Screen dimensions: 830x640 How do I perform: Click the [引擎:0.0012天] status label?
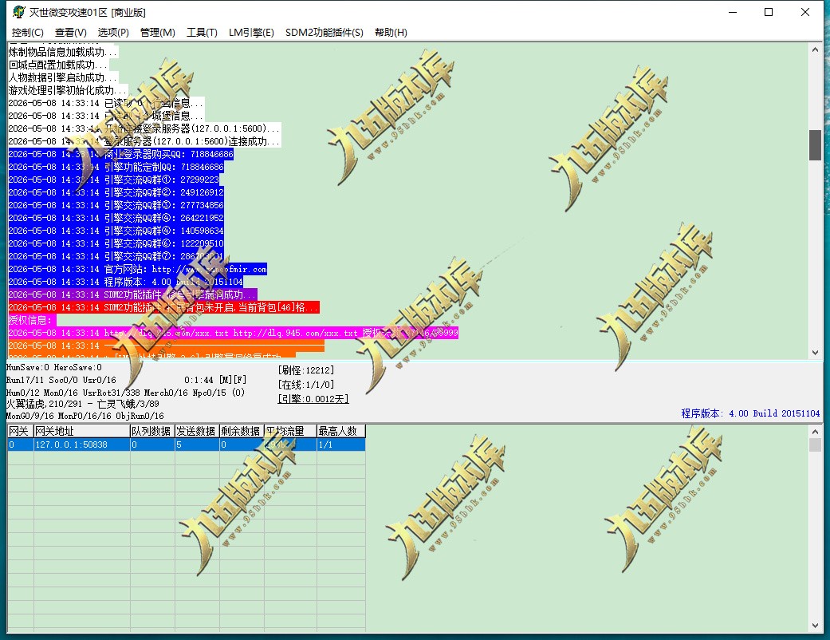(x=313, y=399)
